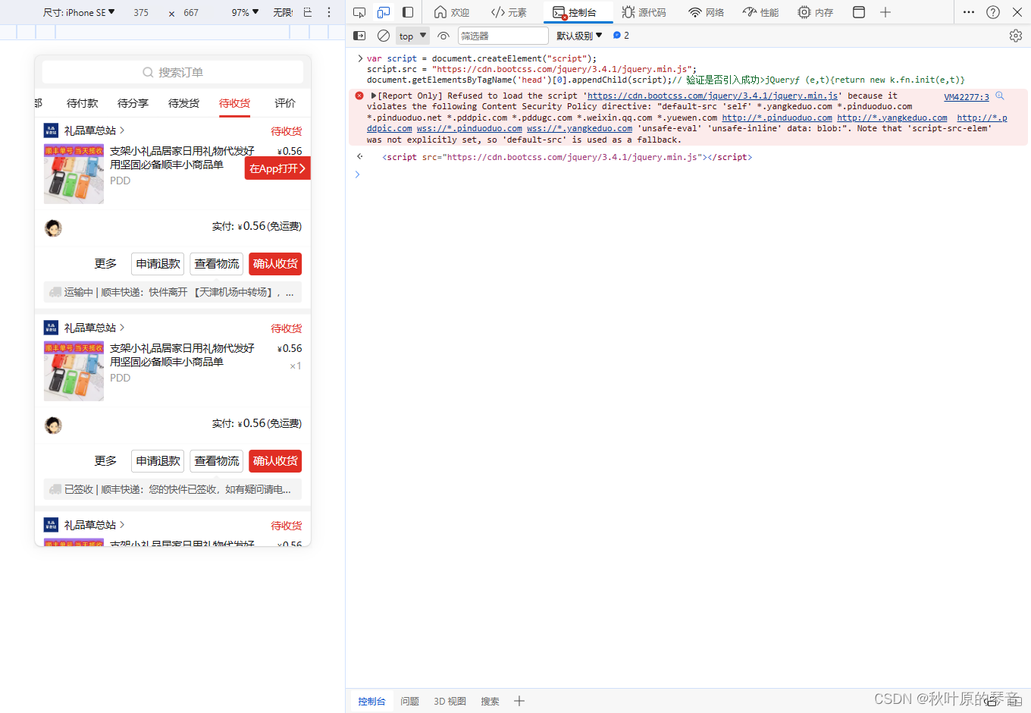
Task: Switch to the 待发货 order tab
Action: tap(183, 103)
